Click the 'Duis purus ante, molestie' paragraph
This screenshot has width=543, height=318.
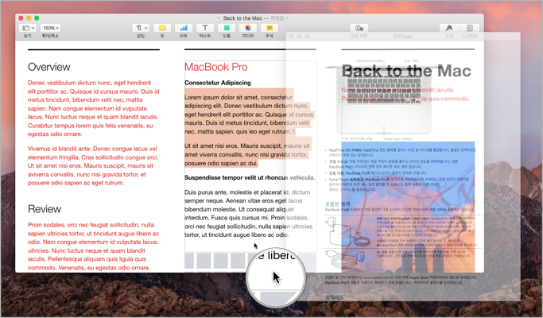pos(248,213)
